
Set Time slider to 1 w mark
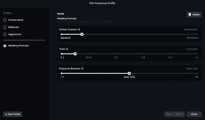point(170,54)
